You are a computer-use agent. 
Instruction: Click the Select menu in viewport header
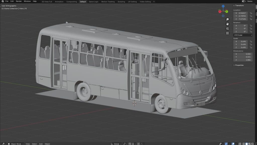[34, 144]
